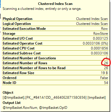Select the 'Clustered Index Scan' tooltip title

tap(55, 4)
